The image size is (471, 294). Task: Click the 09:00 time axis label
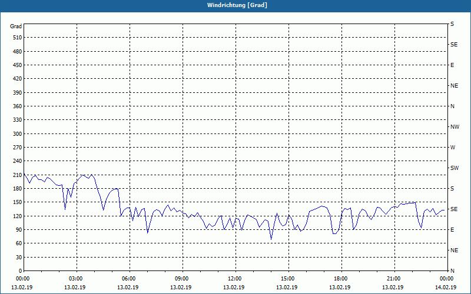(x=183, y=278)
